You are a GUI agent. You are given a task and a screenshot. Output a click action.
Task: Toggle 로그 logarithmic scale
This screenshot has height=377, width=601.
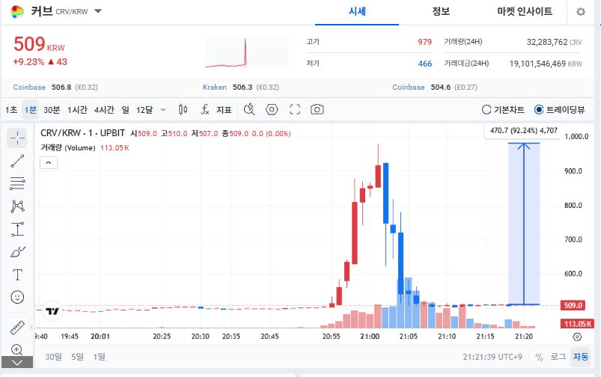click(558, 357)
